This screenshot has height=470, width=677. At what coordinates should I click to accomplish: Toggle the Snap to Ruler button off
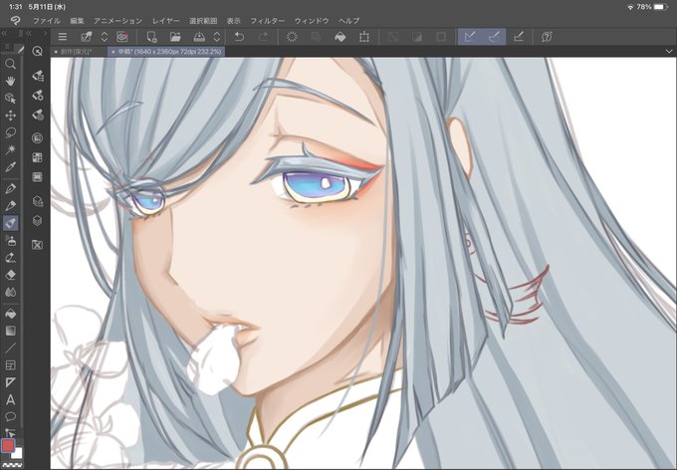tap(470, 37)
